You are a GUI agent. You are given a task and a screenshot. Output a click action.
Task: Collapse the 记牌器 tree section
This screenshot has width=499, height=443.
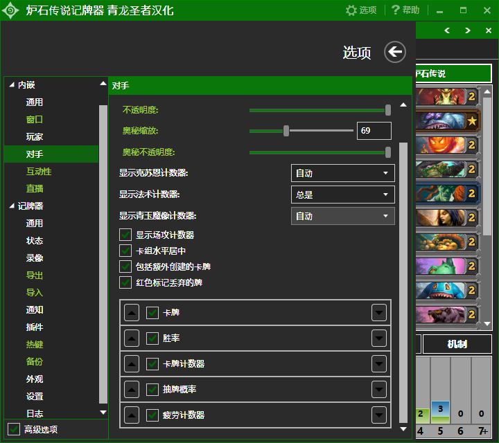coord(12,206)
